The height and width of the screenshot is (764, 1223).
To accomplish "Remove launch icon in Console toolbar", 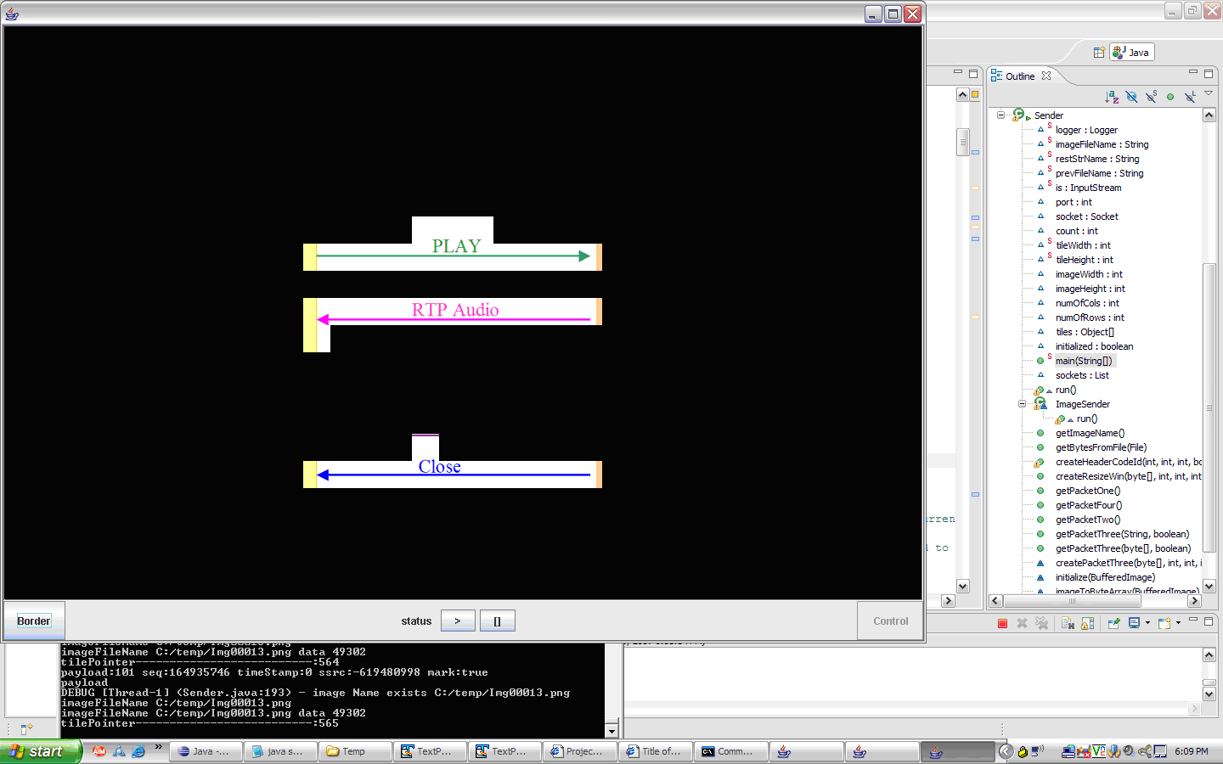I will [1022, 623].
